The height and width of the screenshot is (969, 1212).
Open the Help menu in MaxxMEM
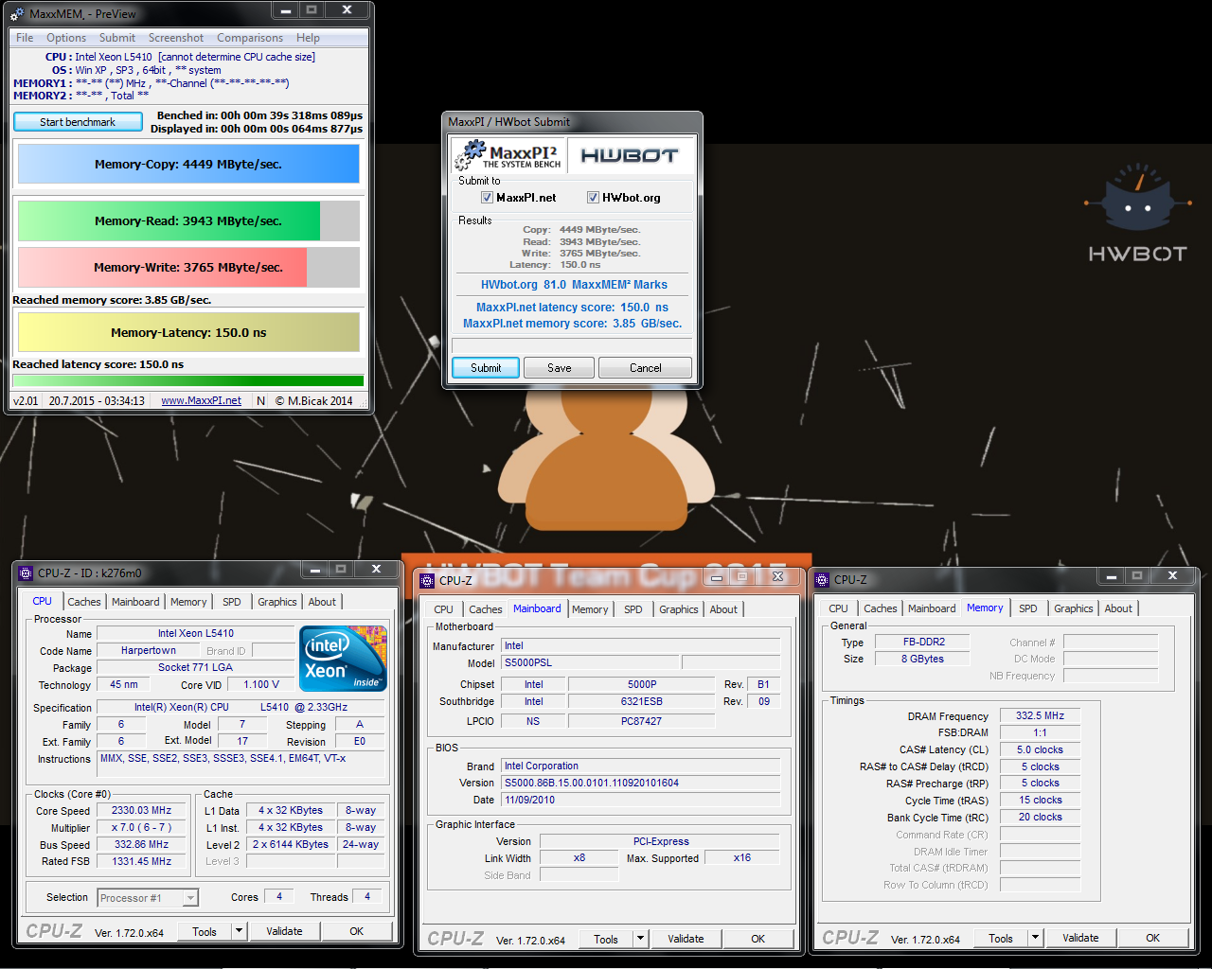(308, 38)
